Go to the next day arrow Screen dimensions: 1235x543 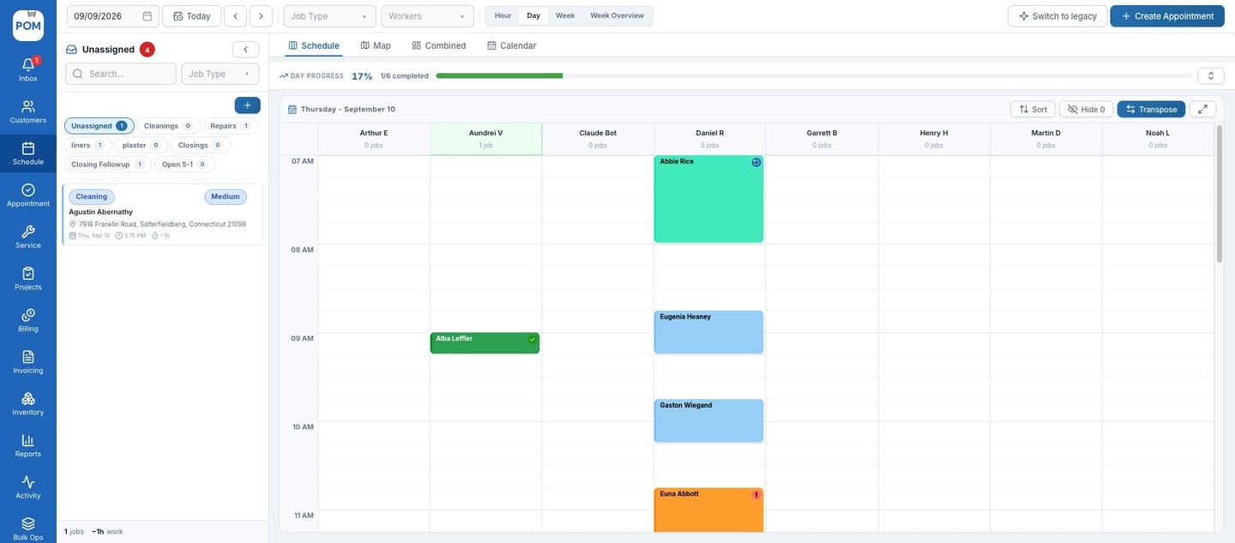click(x=262, y=16)
